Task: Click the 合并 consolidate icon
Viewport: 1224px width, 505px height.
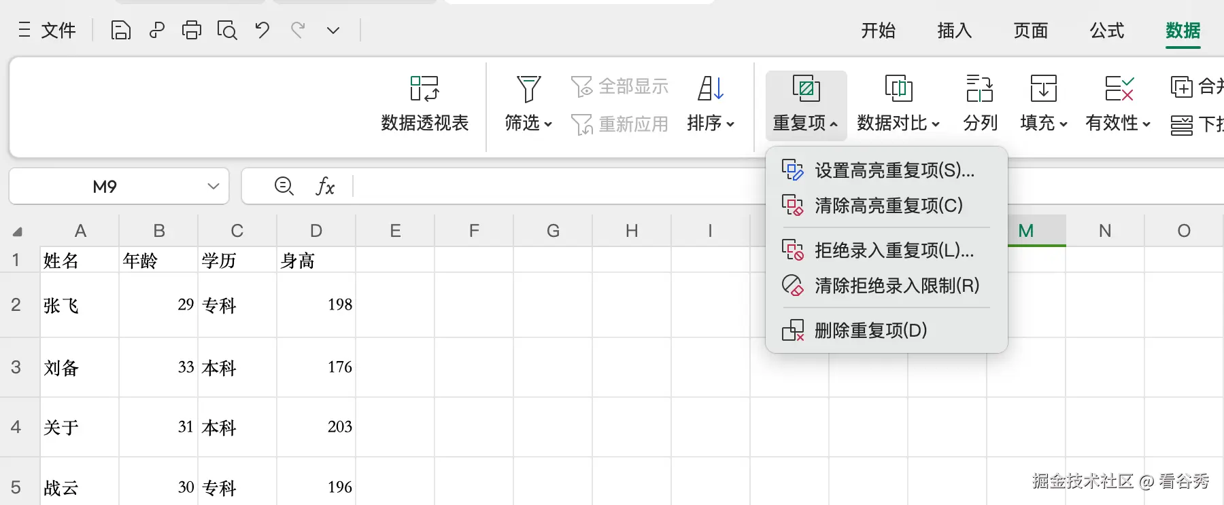Action: point(1182,87)
